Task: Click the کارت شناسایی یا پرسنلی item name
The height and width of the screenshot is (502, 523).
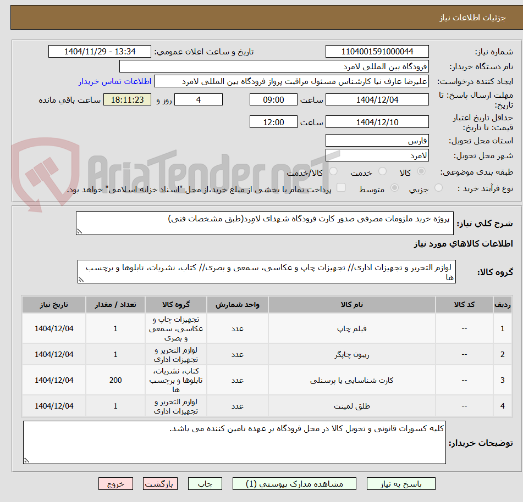Action: [x=351, y=380]
